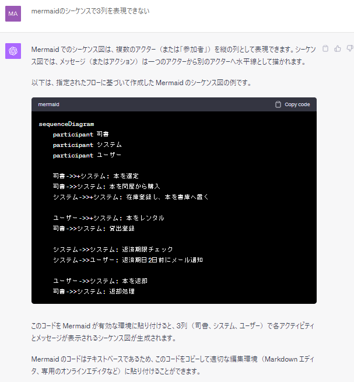
Task: Give the response a thumbs up
Action: [338, 49]
